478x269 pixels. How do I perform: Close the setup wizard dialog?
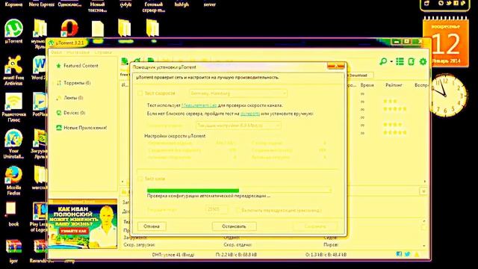coord(335,66)
